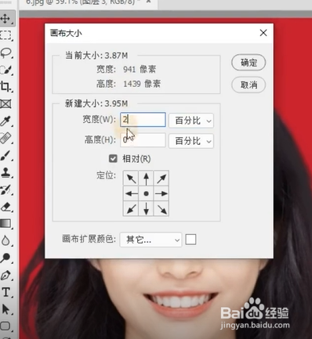The height and width of the screenshot is (339, 312).
Task: Set anchor to bottom-left arrow
Action: (131, 209)
